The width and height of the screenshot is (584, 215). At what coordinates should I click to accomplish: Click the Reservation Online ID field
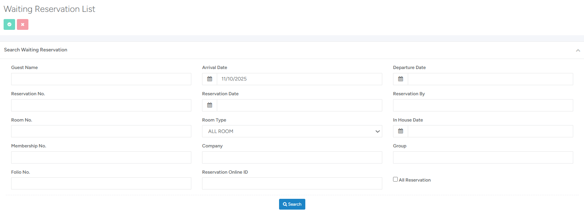pyautogui.click(x=292, y=183)
